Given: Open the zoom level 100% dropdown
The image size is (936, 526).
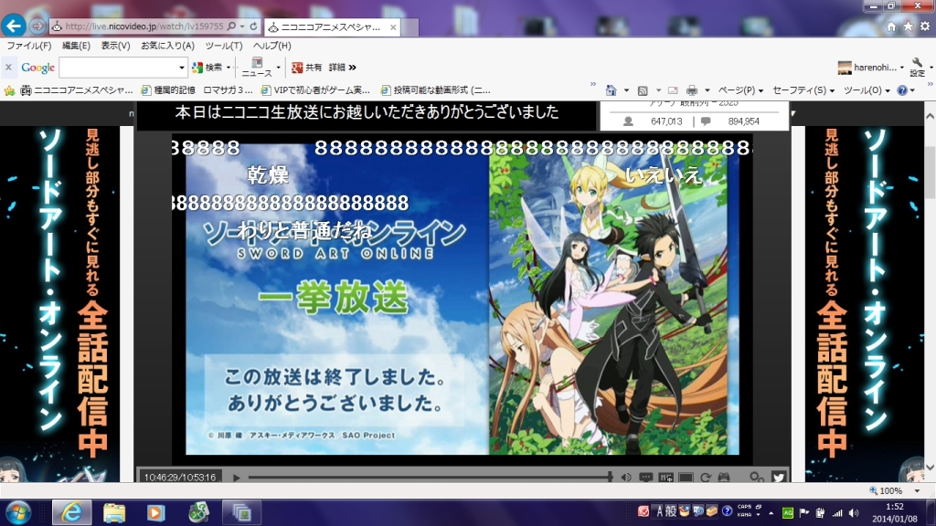Looking at the screenshot, I should [x=917, y=490].
